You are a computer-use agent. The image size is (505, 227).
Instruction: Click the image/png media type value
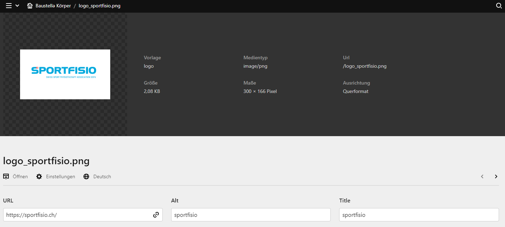point(255,66)
